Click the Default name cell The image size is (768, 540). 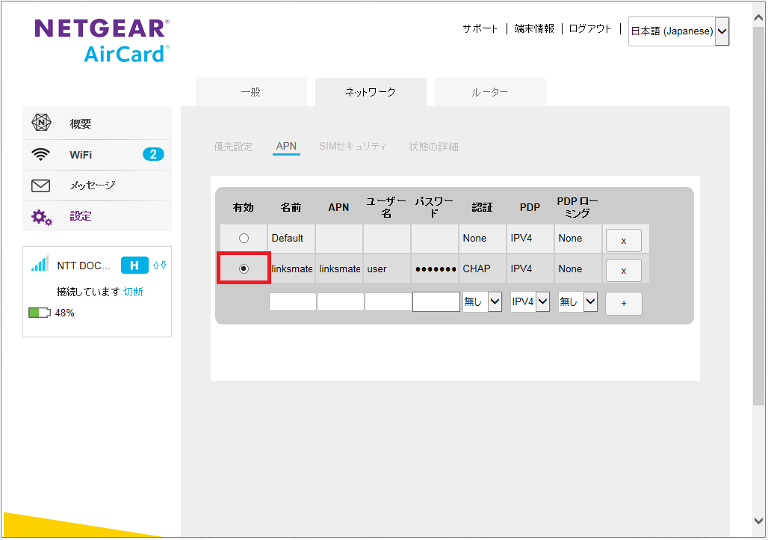coord(291,239)
